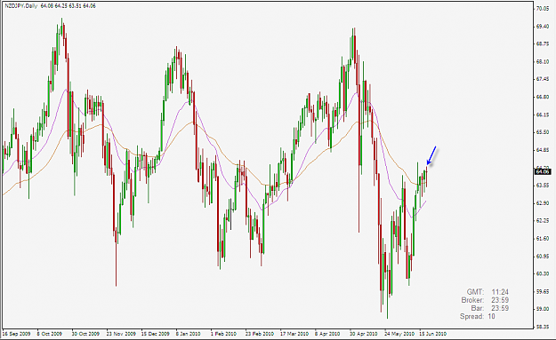The width and height of the screenshot is (556, 340).
Task: Click the Bar time row in the info box
Action: click(x=490, y=308)
